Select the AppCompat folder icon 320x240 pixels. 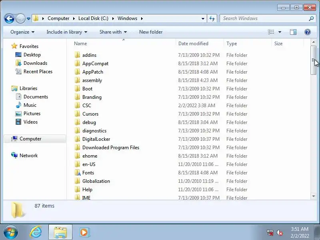click(x=77, y=63)
